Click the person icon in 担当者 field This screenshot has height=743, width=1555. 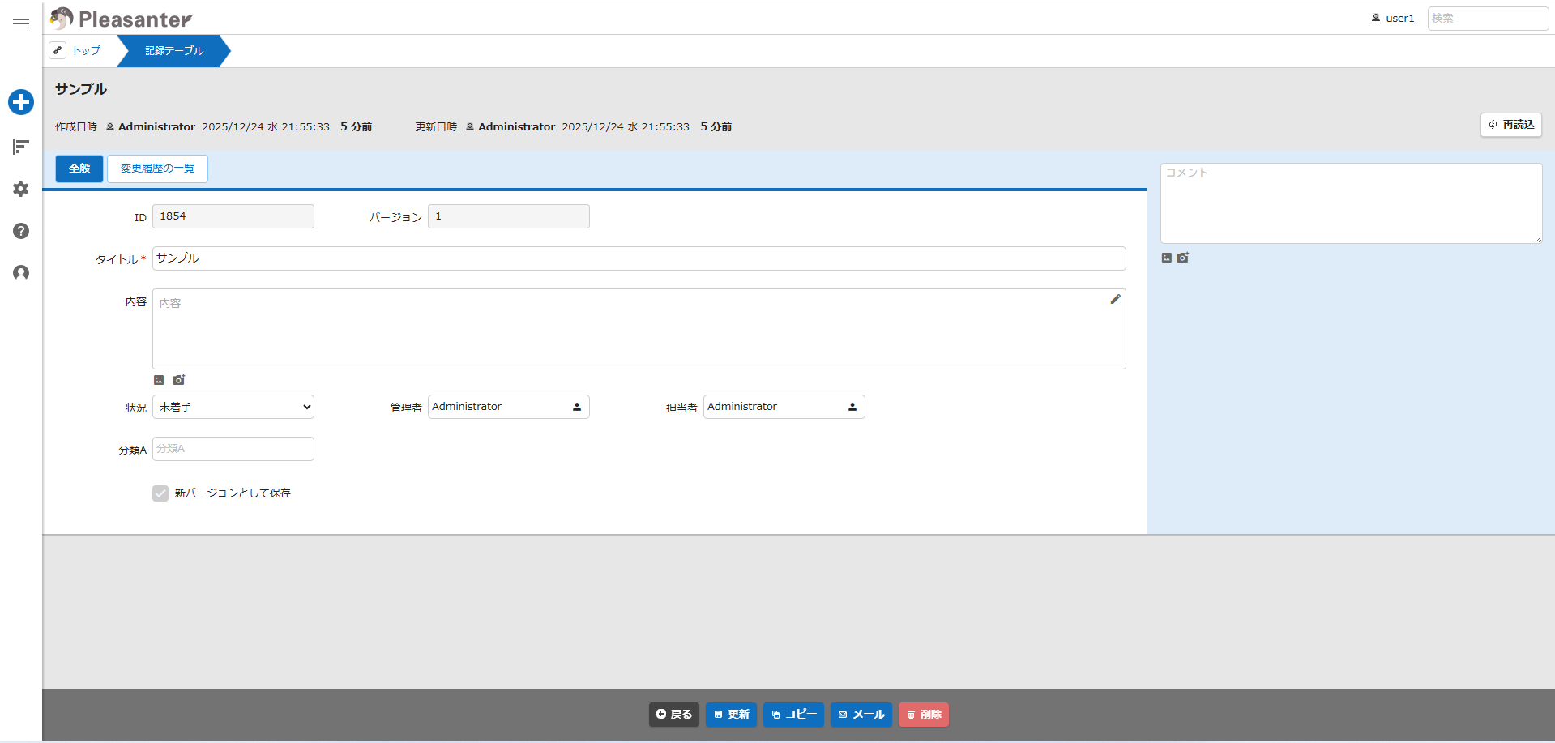(x=852, y=407)
